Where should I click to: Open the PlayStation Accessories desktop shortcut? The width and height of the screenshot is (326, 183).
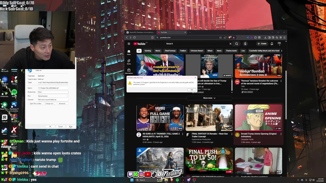(14, 107)
